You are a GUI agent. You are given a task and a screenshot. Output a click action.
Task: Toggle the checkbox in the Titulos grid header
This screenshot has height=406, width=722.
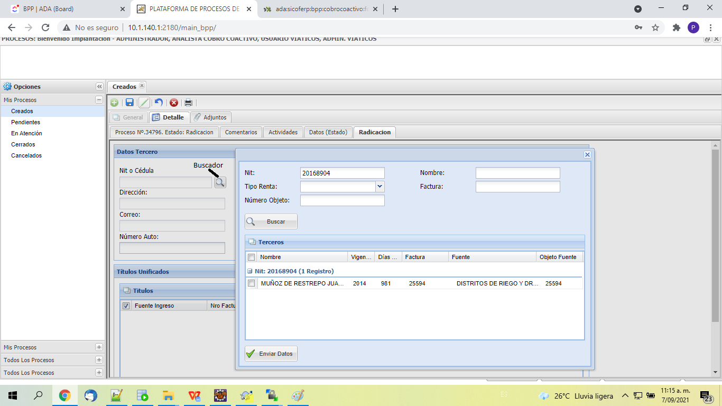pyautogui.click(x=126, y=306)
